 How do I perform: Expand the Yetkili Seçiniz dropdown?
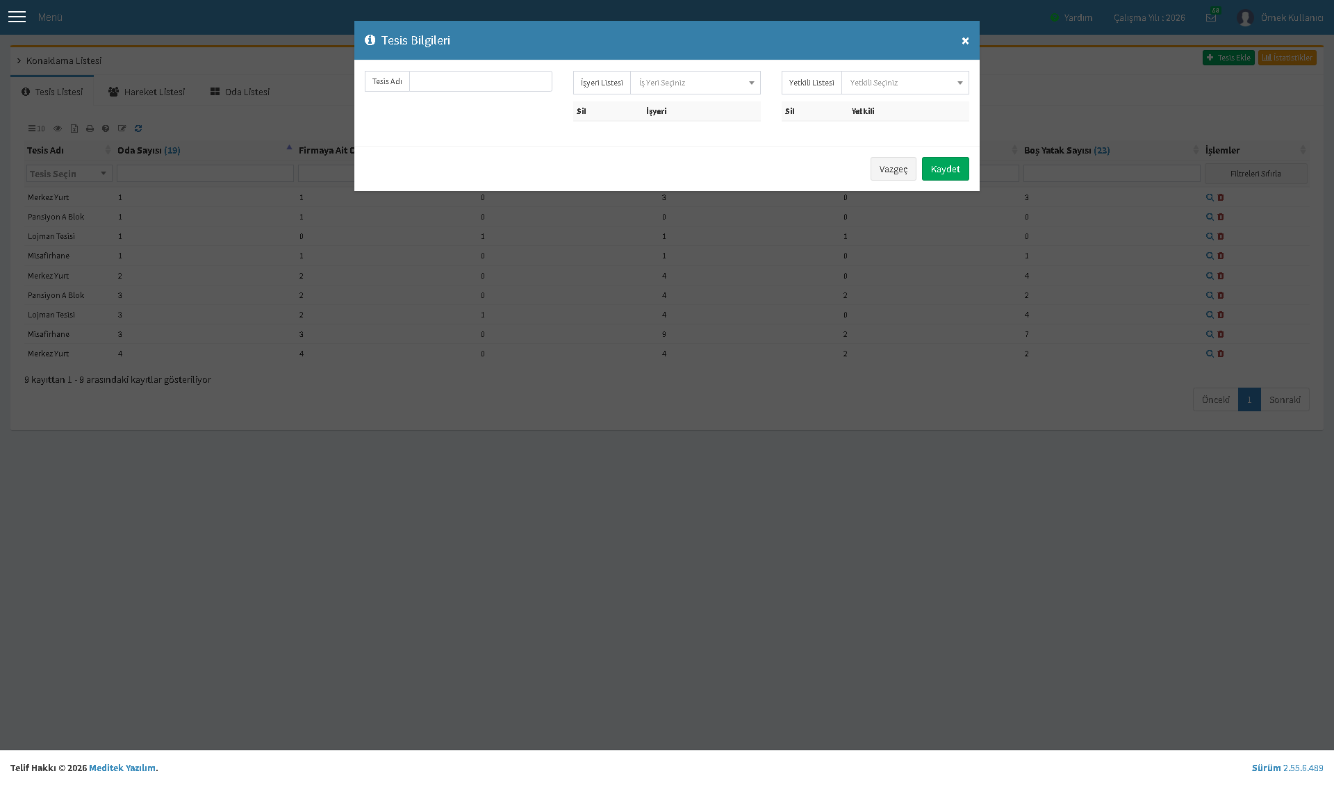[x=905, y=83]
